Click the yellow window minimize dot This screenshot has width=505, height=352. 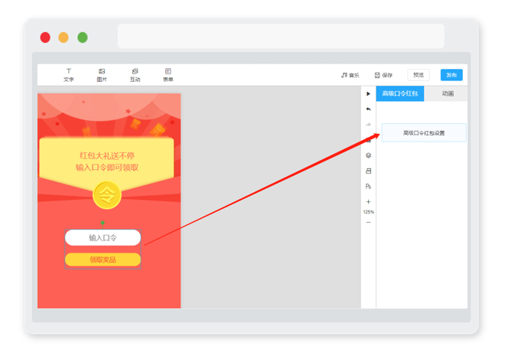64,37
